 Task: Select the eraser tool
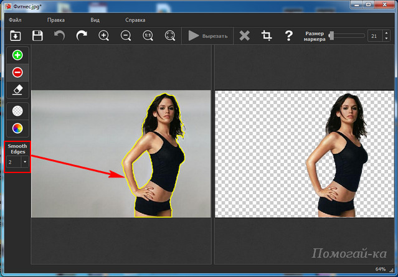tap(17, 90)
